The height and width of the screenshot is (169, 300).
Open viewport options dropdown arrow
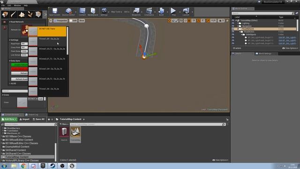51,21
